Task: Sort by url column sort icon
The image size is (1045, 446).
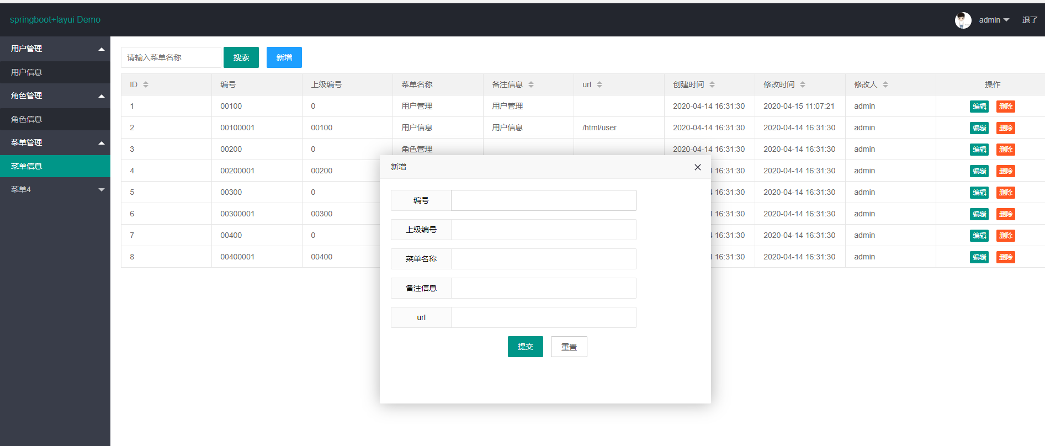Action: pyautogui.click(x=600, y=84)
